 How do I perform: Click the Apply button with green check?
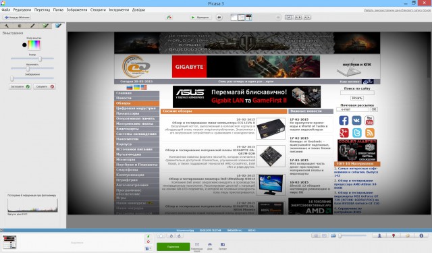(x=20, y=86)
